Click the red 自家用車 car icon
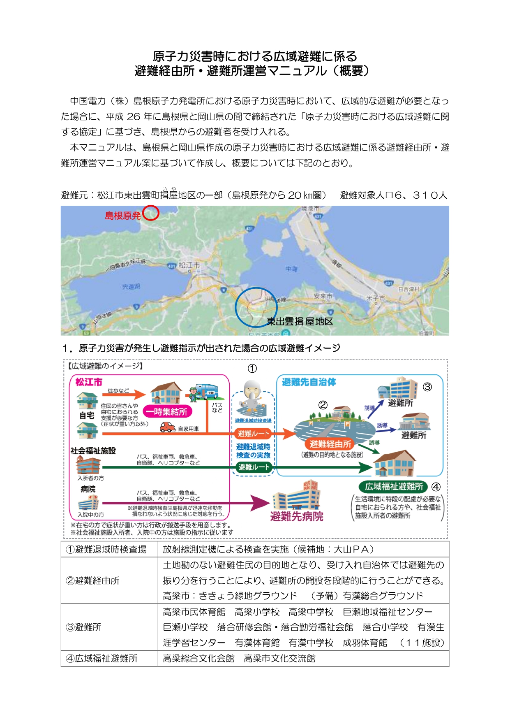510x722 pixels. [168, 427]
